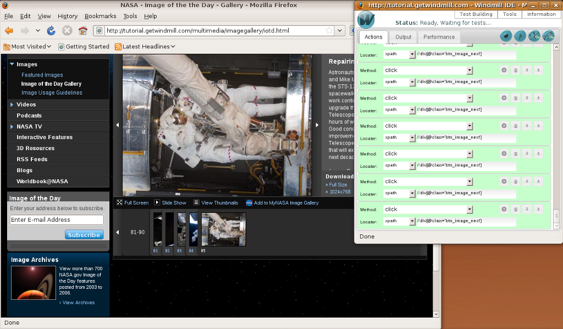Open the address bar URL history dropdown
The width and height of the screenshot is (563, 329).
(x=340, y=30)
